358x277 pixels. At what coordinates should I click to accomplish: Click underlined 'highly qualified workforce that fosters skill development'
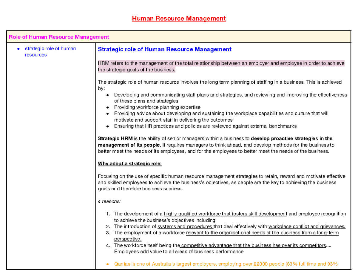tap(226, 214)
